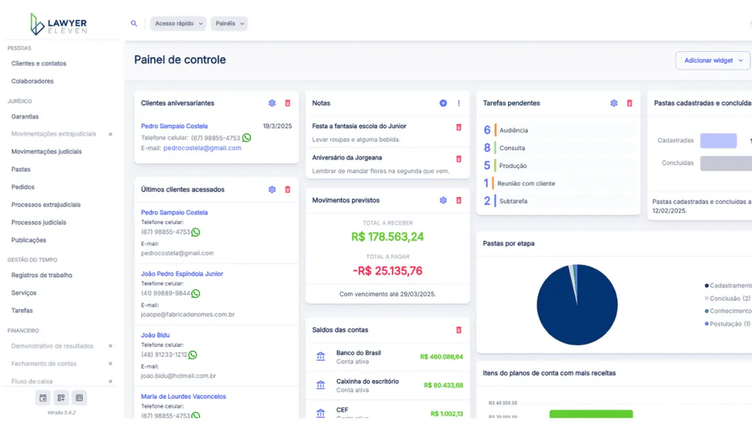
Task: Open João Pedro Espíndola Junior client link
Action: pos(182,274)
